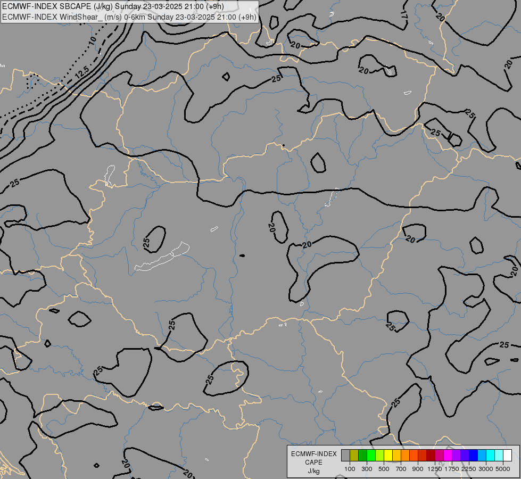The image size is (521, 479).
Task: Click the SBCAPE title line
Action: pos(113,6)
